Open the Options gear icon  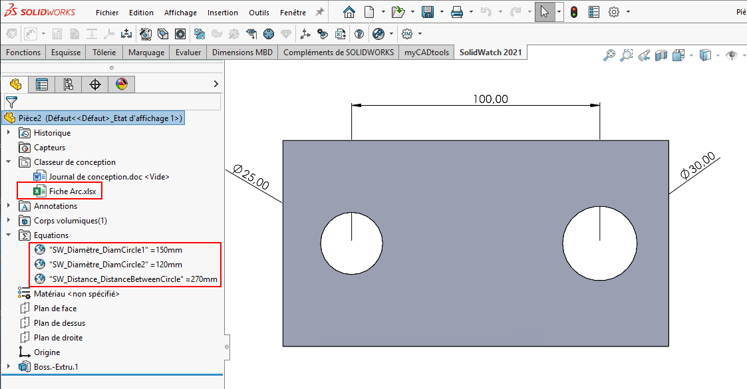[x=613, y=12]
